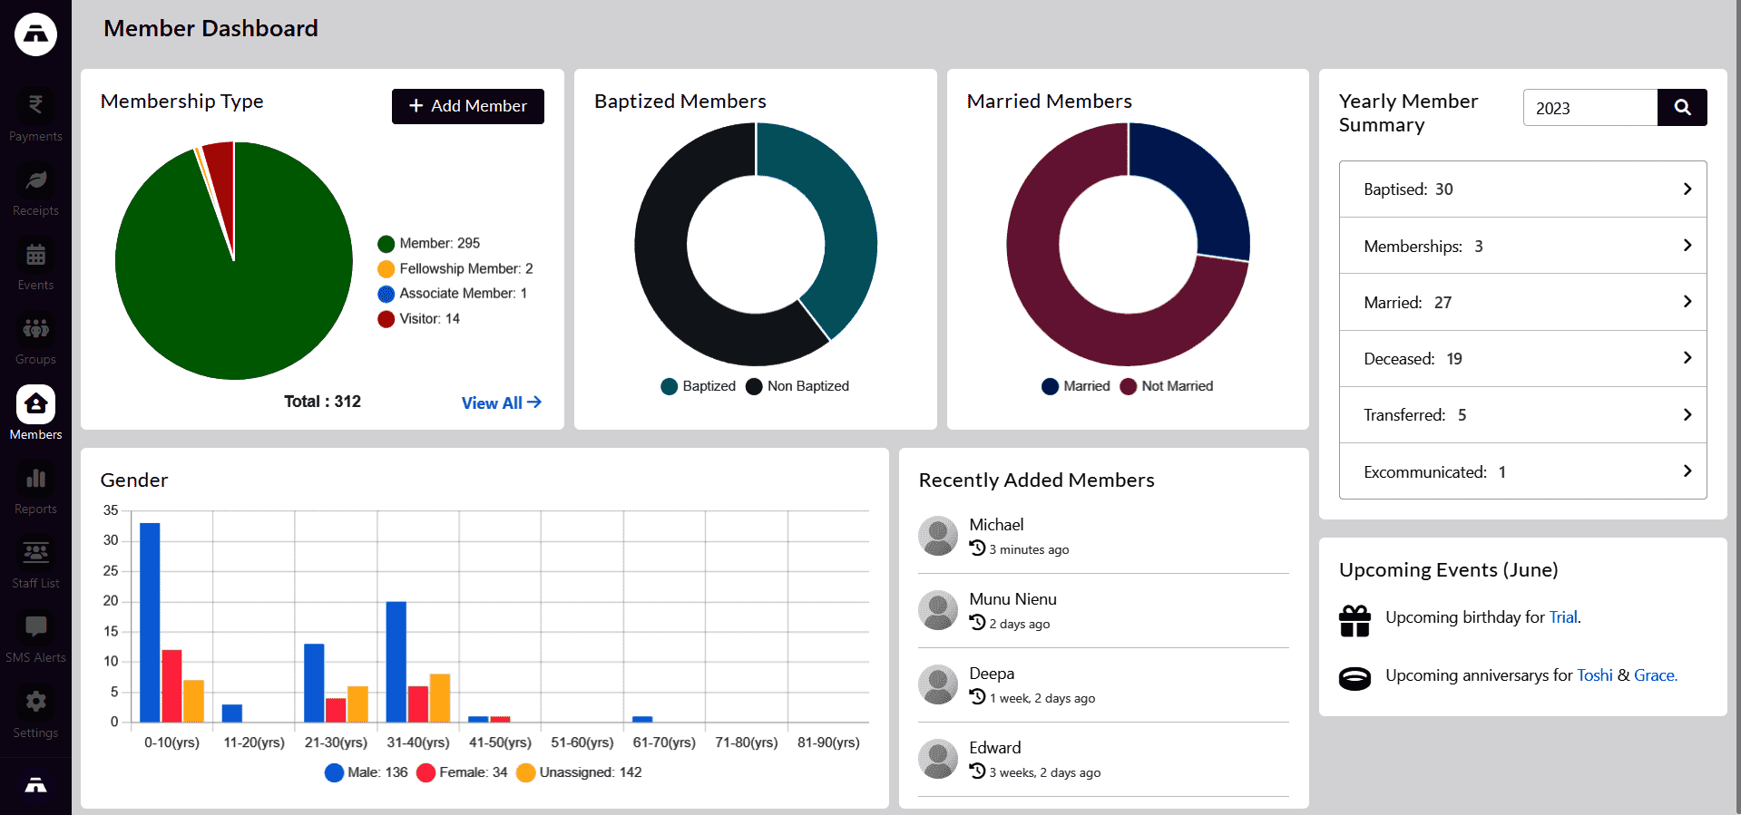
Task: Open the View All link
Action: 501,403
